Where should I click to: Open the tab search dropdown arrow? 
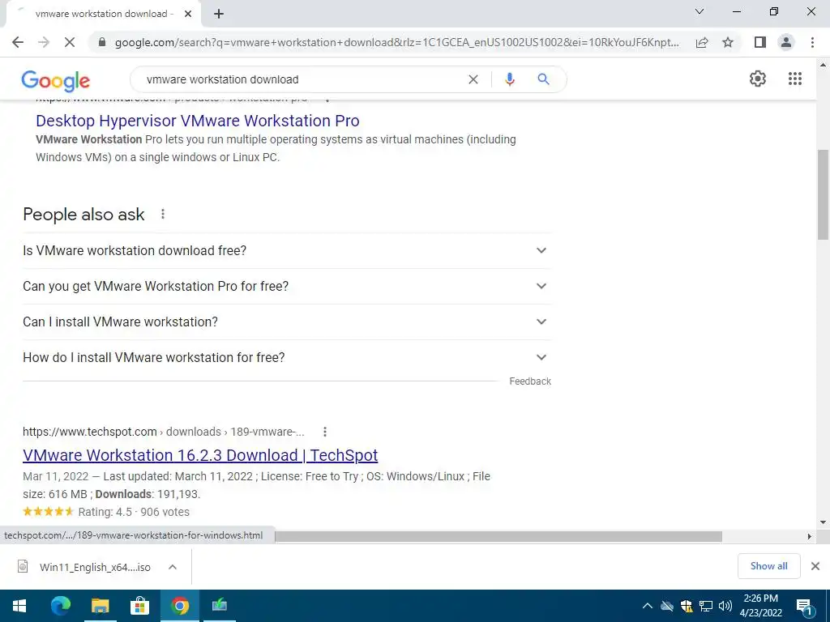(700, 11)
